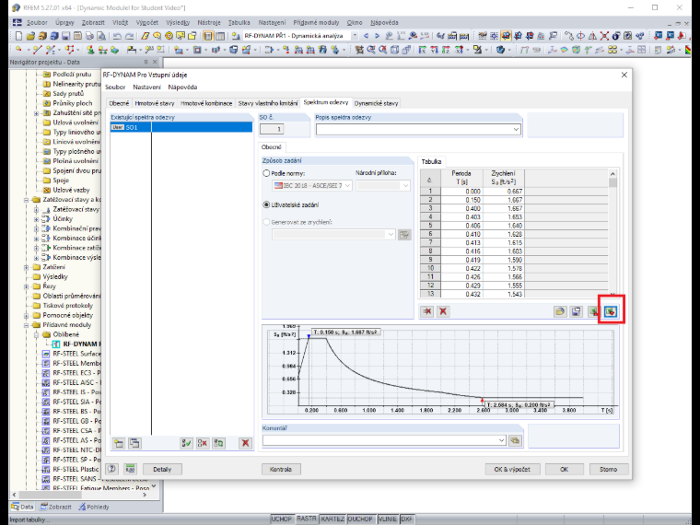Viewport: 700px width, 525px height.
Task: Click the copy response spectrum icon
Action: point(134,443)
